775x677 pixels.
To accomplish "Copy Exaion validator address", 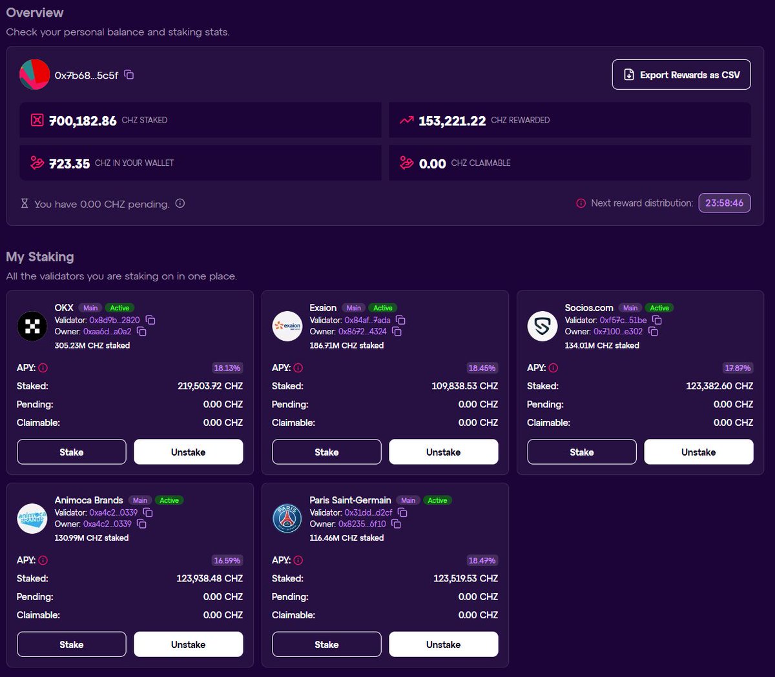I will pyautogui.click(x=400, y=320).
